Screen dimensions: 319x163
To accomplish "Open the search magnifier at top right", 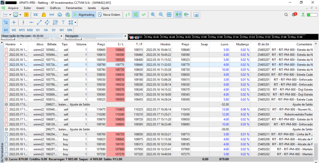I will click(286, 15).
